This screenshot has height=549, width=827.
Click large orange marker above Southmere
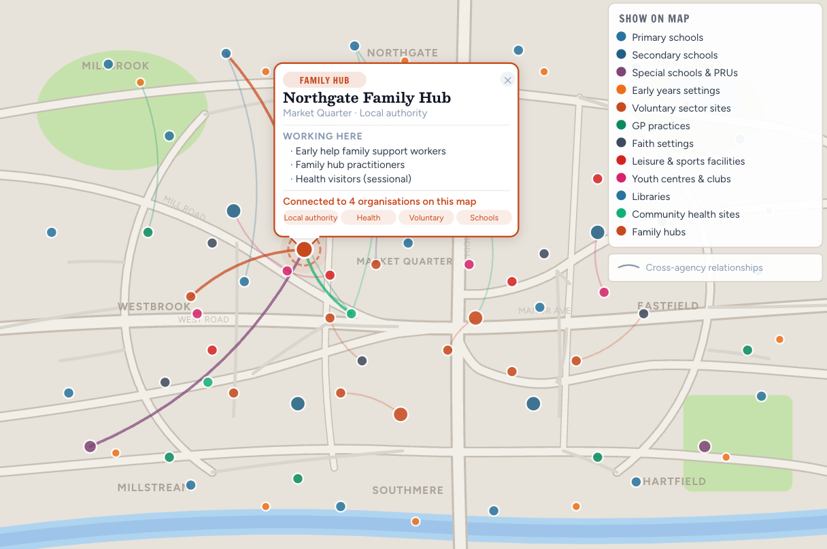[401, 414]
